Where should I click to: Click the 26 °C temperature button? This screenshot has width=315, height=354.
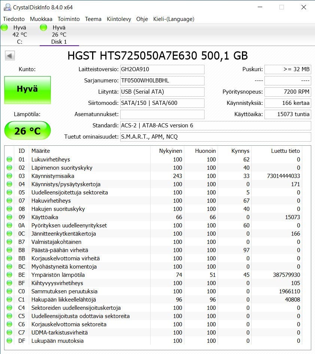coord(27,131)
